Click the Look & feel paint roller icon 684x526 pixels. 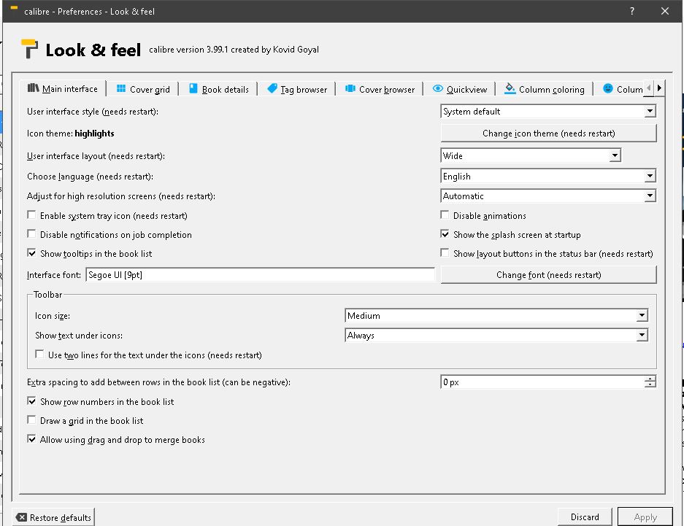(30, 49)
